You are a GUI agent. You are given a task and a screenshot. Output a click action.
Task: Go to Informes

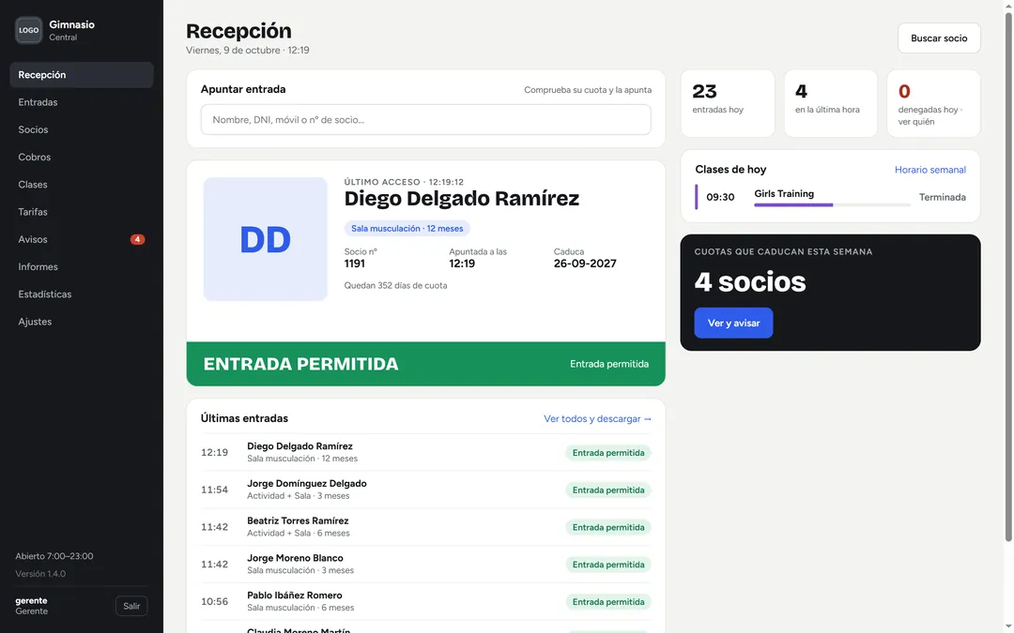point(82,266)
